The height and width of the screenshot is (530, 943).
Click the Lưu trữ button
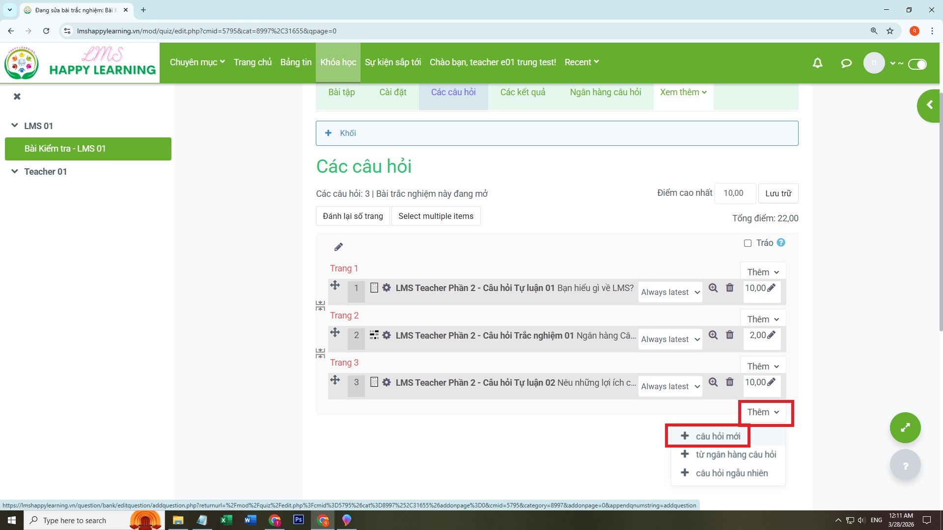click(778, 193)
